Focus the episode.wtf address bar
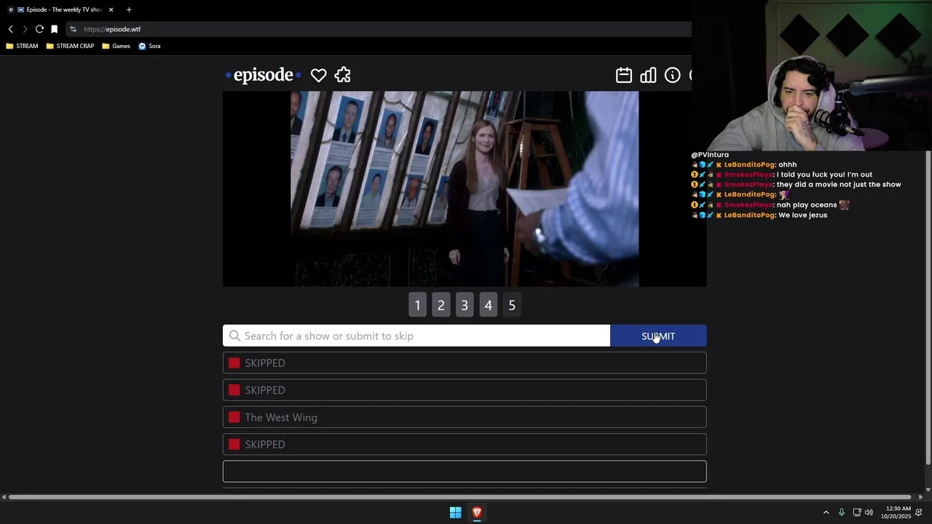Screen dimensions: 932x524 pos(379,29)
